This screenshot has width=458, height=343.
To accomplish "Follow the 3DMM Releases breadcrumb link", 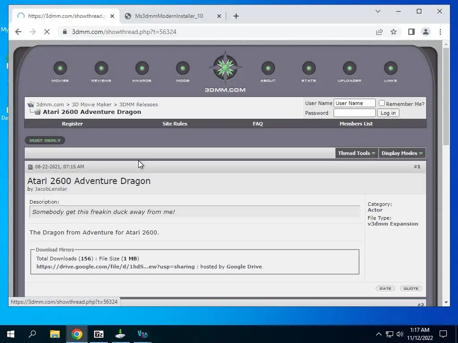I will point(139,105).
